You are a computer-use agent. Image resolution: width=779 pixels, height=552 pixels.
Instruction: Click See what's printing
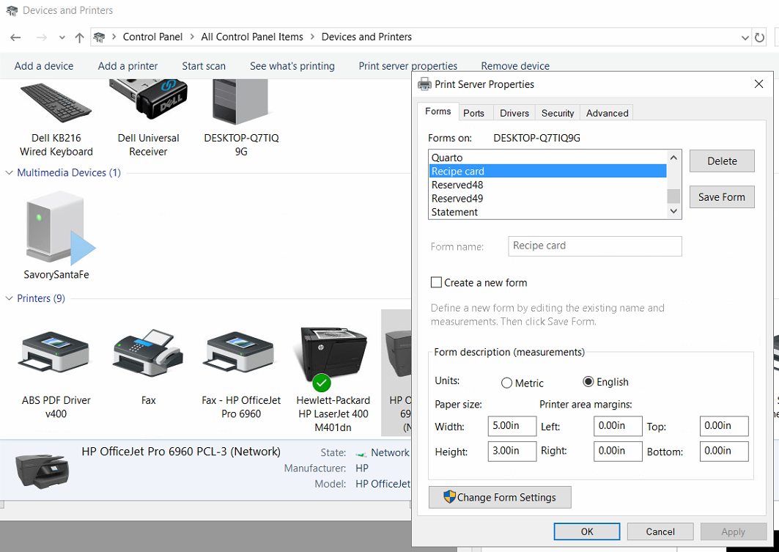(292, 66)
